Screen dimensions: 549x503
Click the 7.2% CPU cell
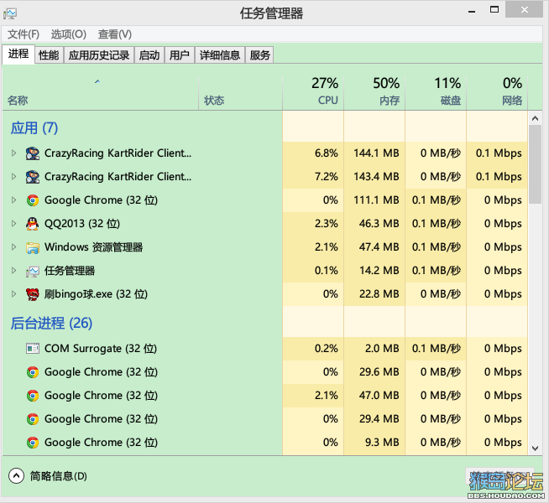313,177
